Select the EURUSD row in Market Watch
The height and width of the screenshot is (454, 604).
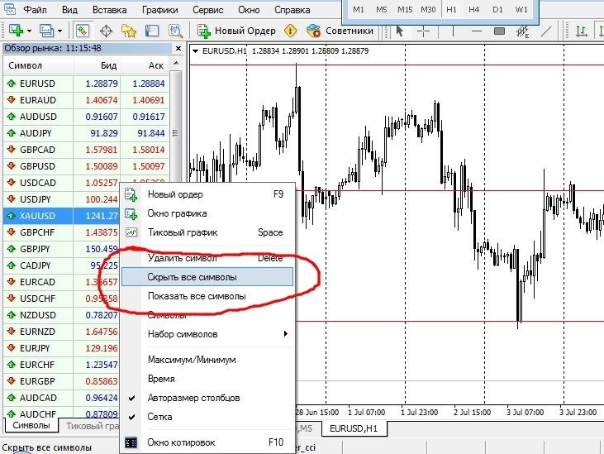click(x=86, y=84)
